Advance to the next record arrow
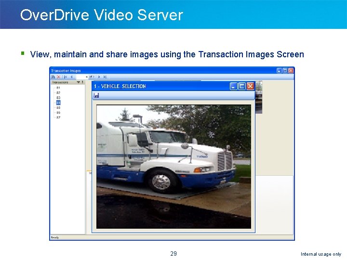This screenshot has height=260, width=347. coord(99,77)
